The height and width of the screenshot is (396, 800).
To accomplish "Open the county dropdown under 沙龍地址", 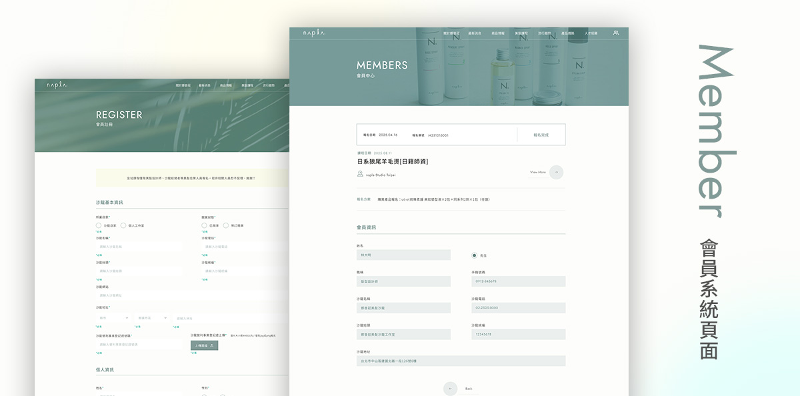I will coord(113,318).
